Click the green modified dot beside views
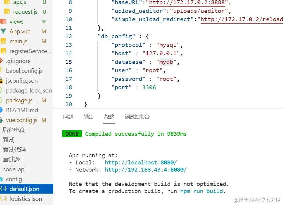283x205 pixels. pyautogui.click(x=44, y=21)
